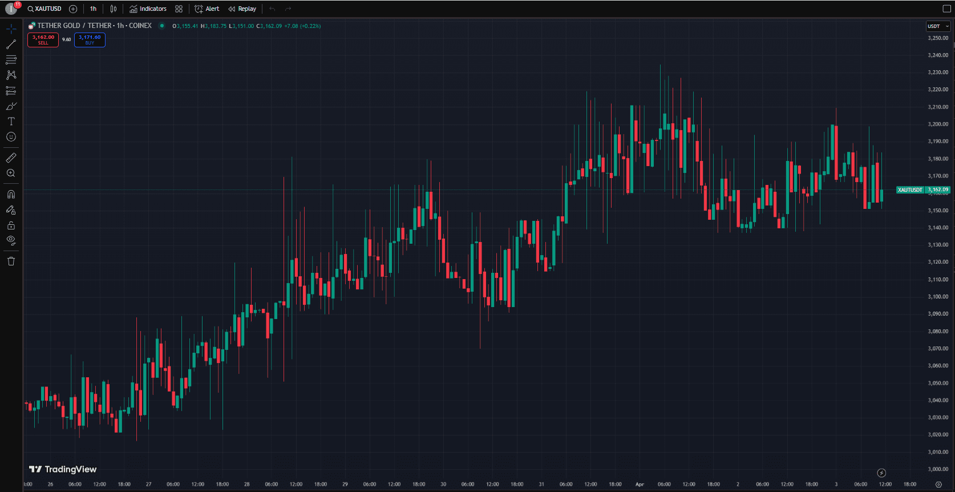Open the TradingView logo link

pos(63,469)
